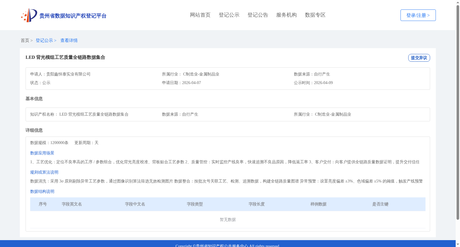Click the 是否主键 column header

(380, 204)
